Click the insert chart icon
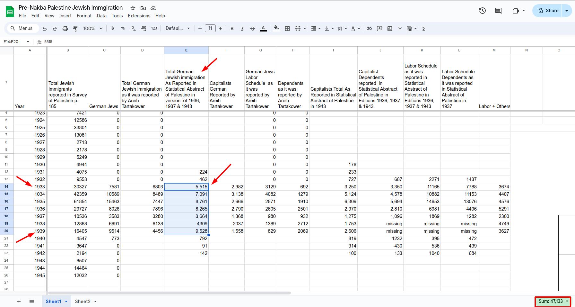This screenshot has height=307, width=575. [390, 29]
